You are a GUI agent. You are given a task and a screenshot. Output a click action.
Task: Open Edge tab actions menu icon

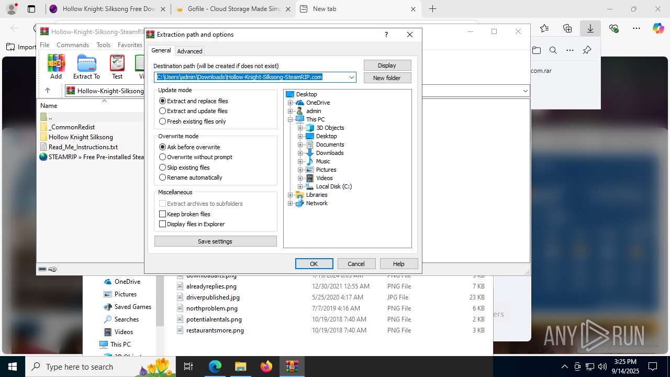pos(31,9)
